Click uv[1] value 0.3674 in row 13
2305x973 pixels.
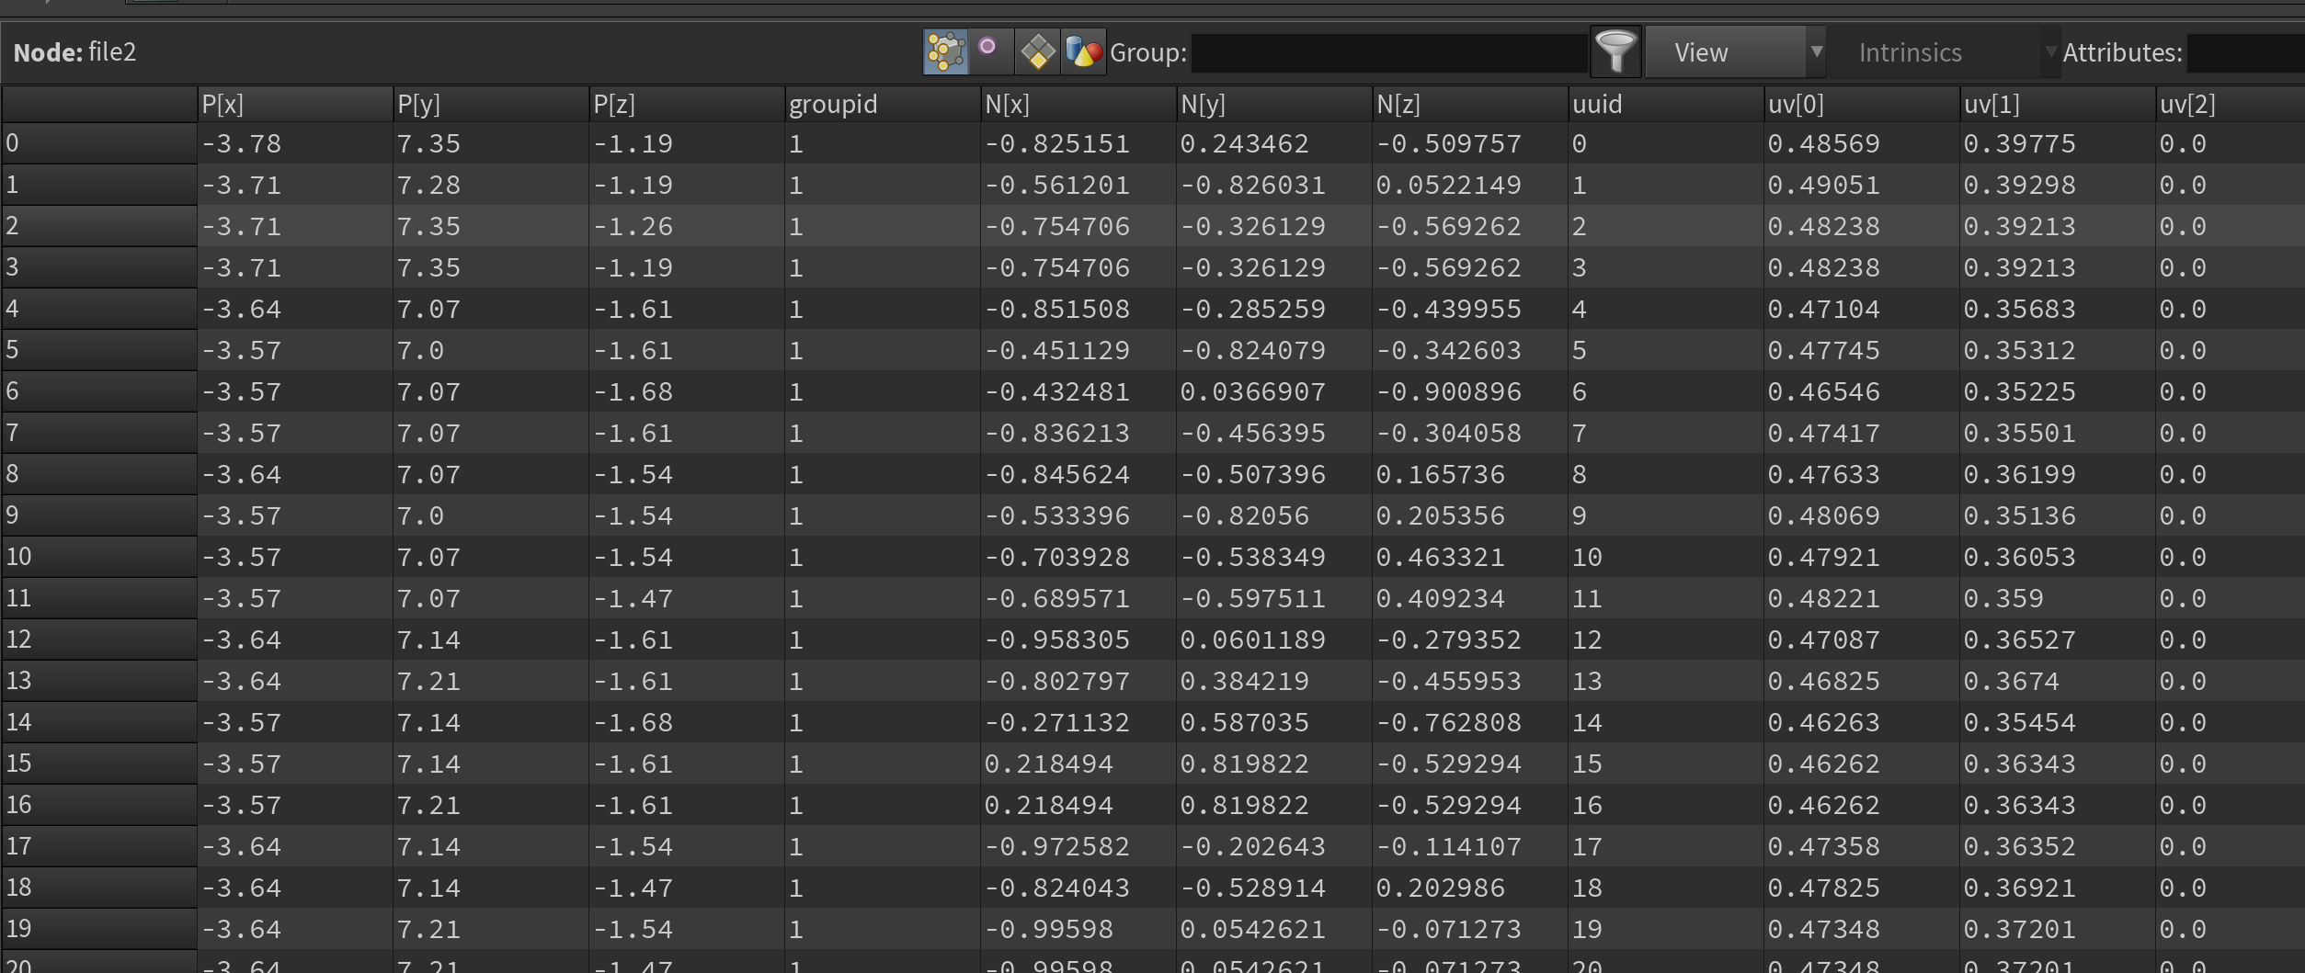pyautogui.click(x=2012, y=682)
